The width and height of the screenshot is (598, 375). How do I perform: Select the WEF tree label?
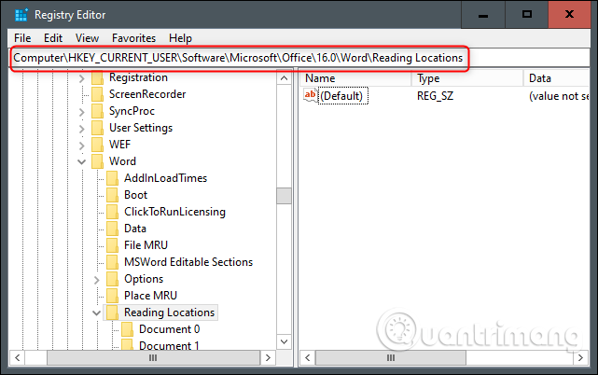pyautogui.click(x=119, y=145)
